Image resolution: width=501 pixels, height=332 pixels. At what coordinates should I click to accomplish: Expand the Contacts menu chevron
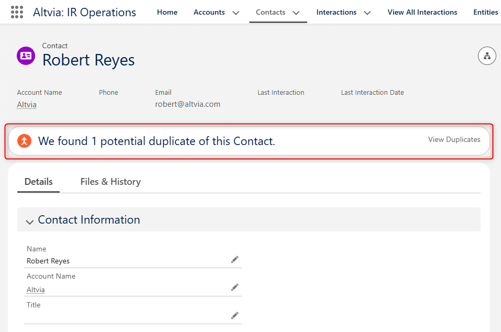(x=296, y=13)
